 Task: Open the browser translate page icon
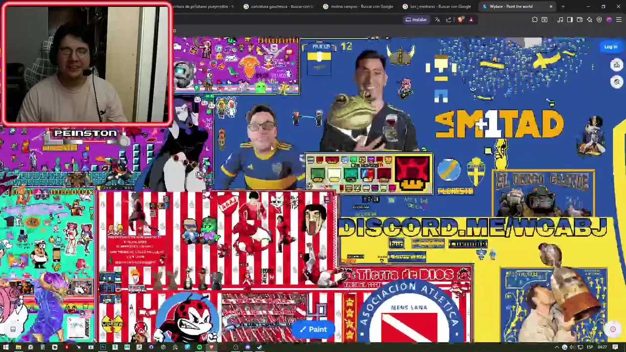tap(437, 20)
